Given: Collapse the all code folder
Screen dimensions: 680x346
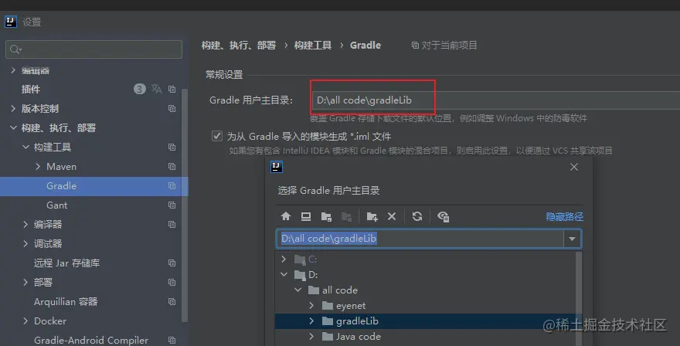Looking at the screenshot, I should pos(297,290).
